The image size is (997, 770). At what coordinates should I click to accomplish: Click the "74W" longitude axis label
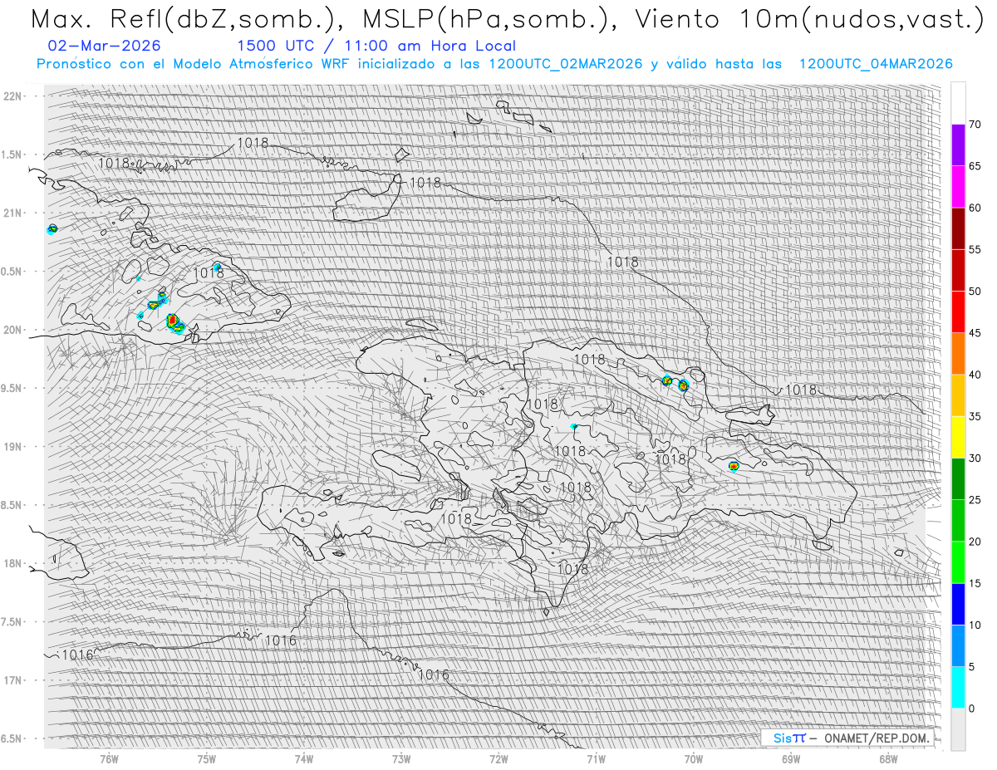tap(304, 758)
